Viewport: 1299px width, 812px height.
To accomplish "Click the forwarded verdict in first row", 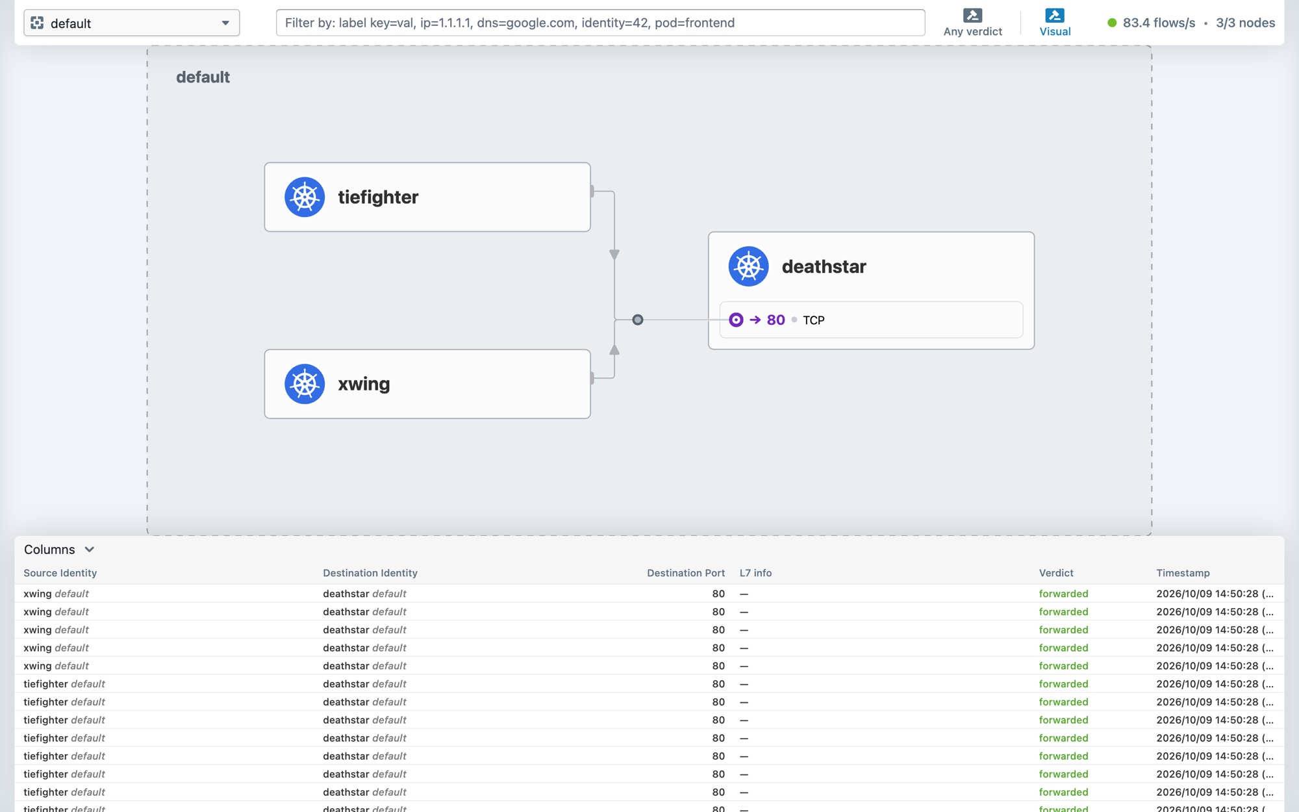I will point(1063,594).
